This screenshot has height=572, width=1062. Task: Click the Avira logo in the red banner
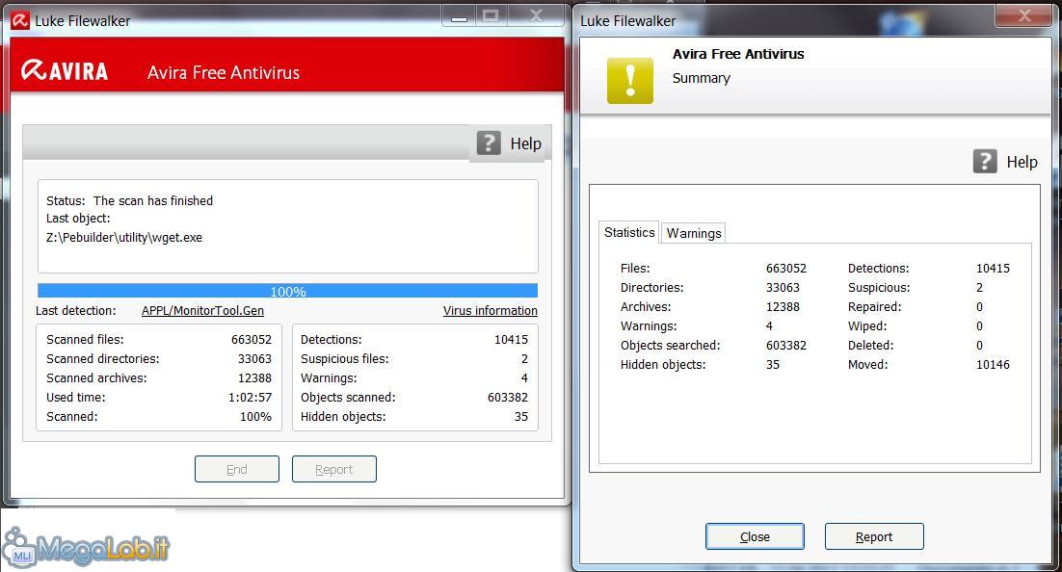coord(65,70)
